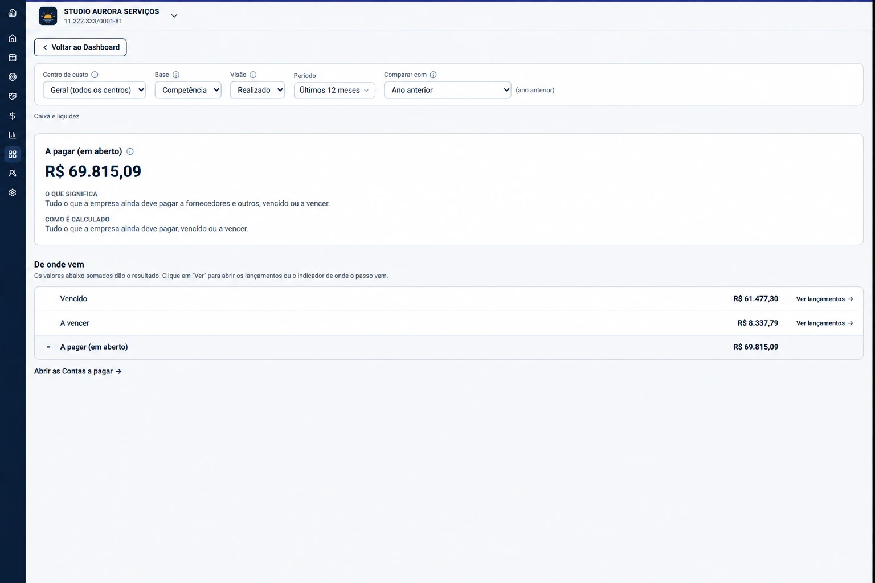Open the Centro de custo dropdown
875x583 pixels.
95,90
